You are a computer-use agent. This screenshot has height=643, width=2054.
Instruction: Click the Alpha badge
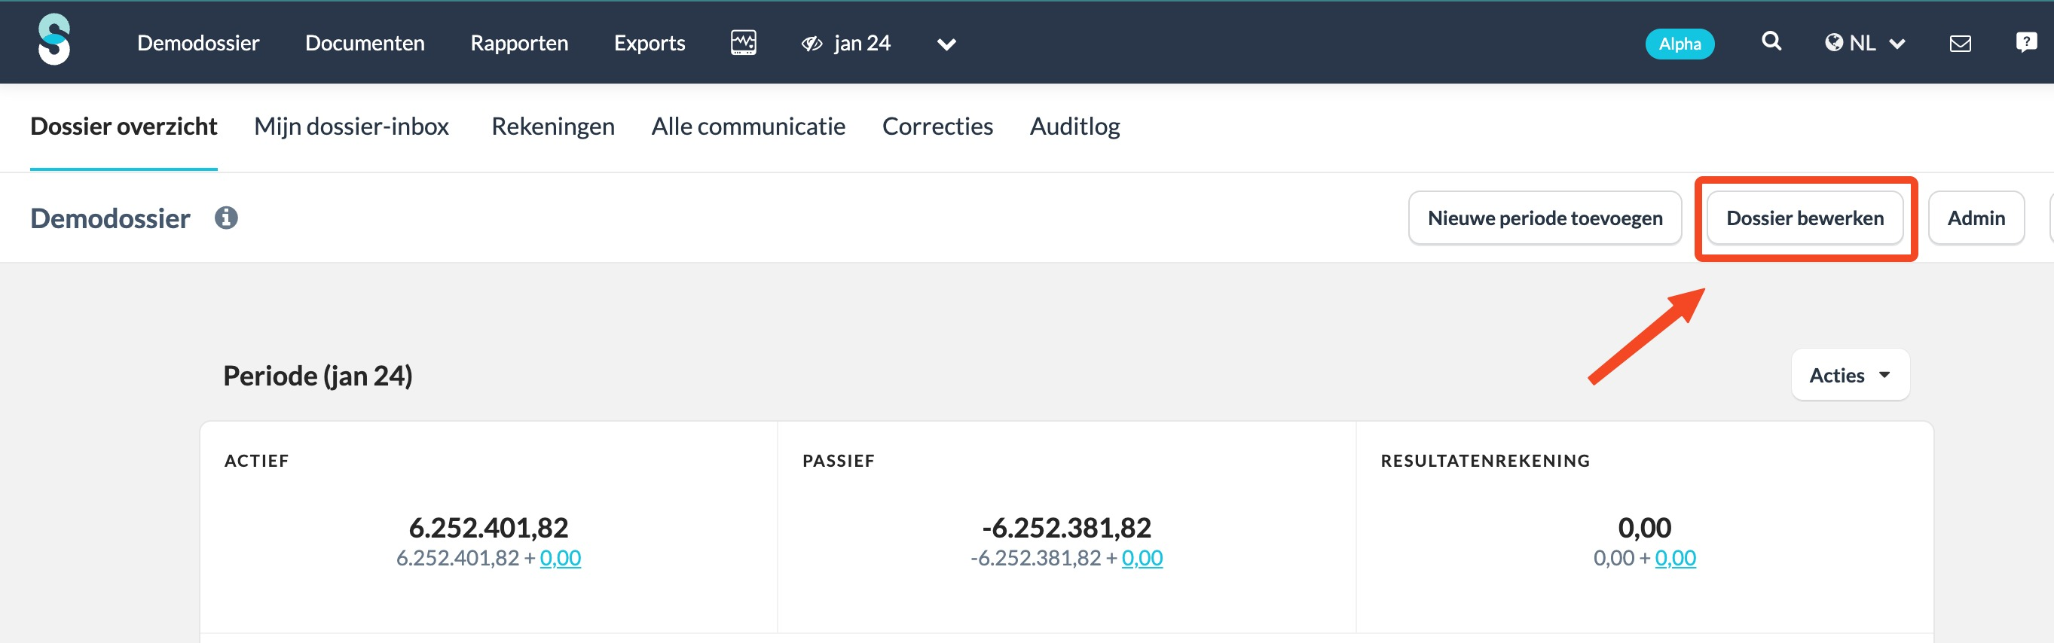(1680, 44)
